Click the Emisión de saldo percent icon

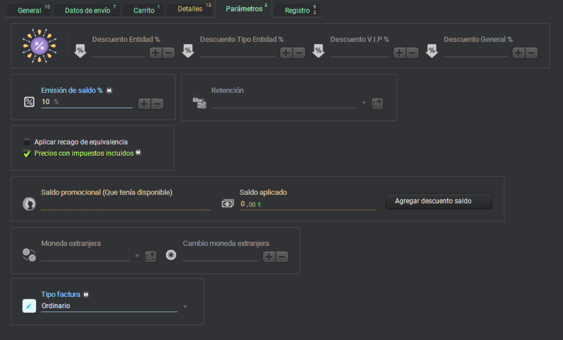(x=29, y=102)
